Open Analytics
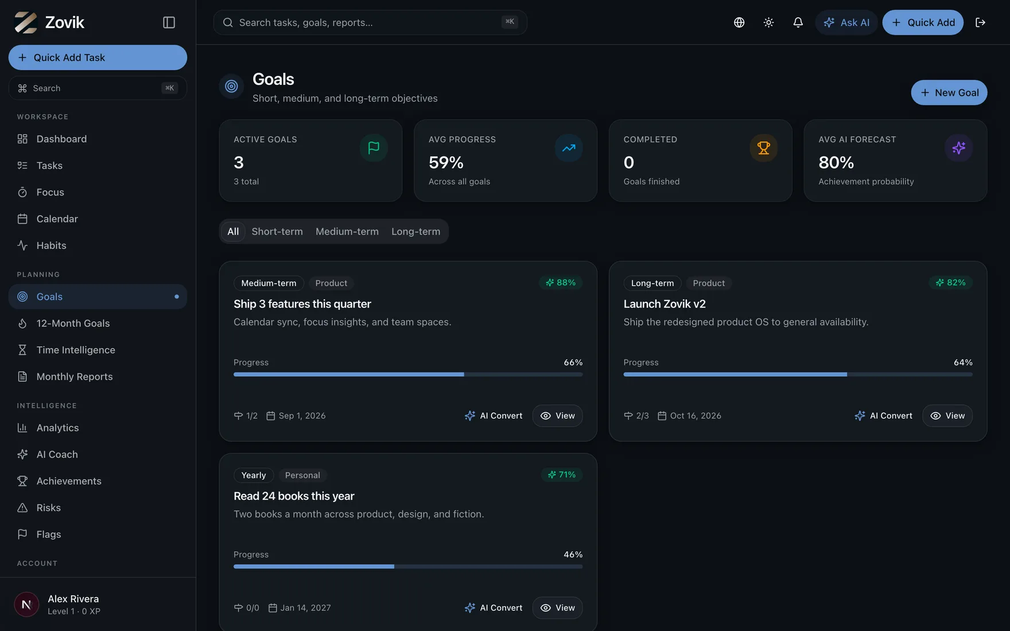1010x631 pixels. 98,428
